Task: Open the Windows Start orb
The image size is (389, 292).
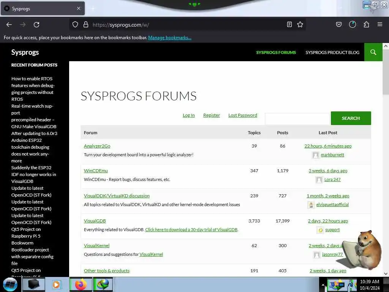Action: (10, 284)
